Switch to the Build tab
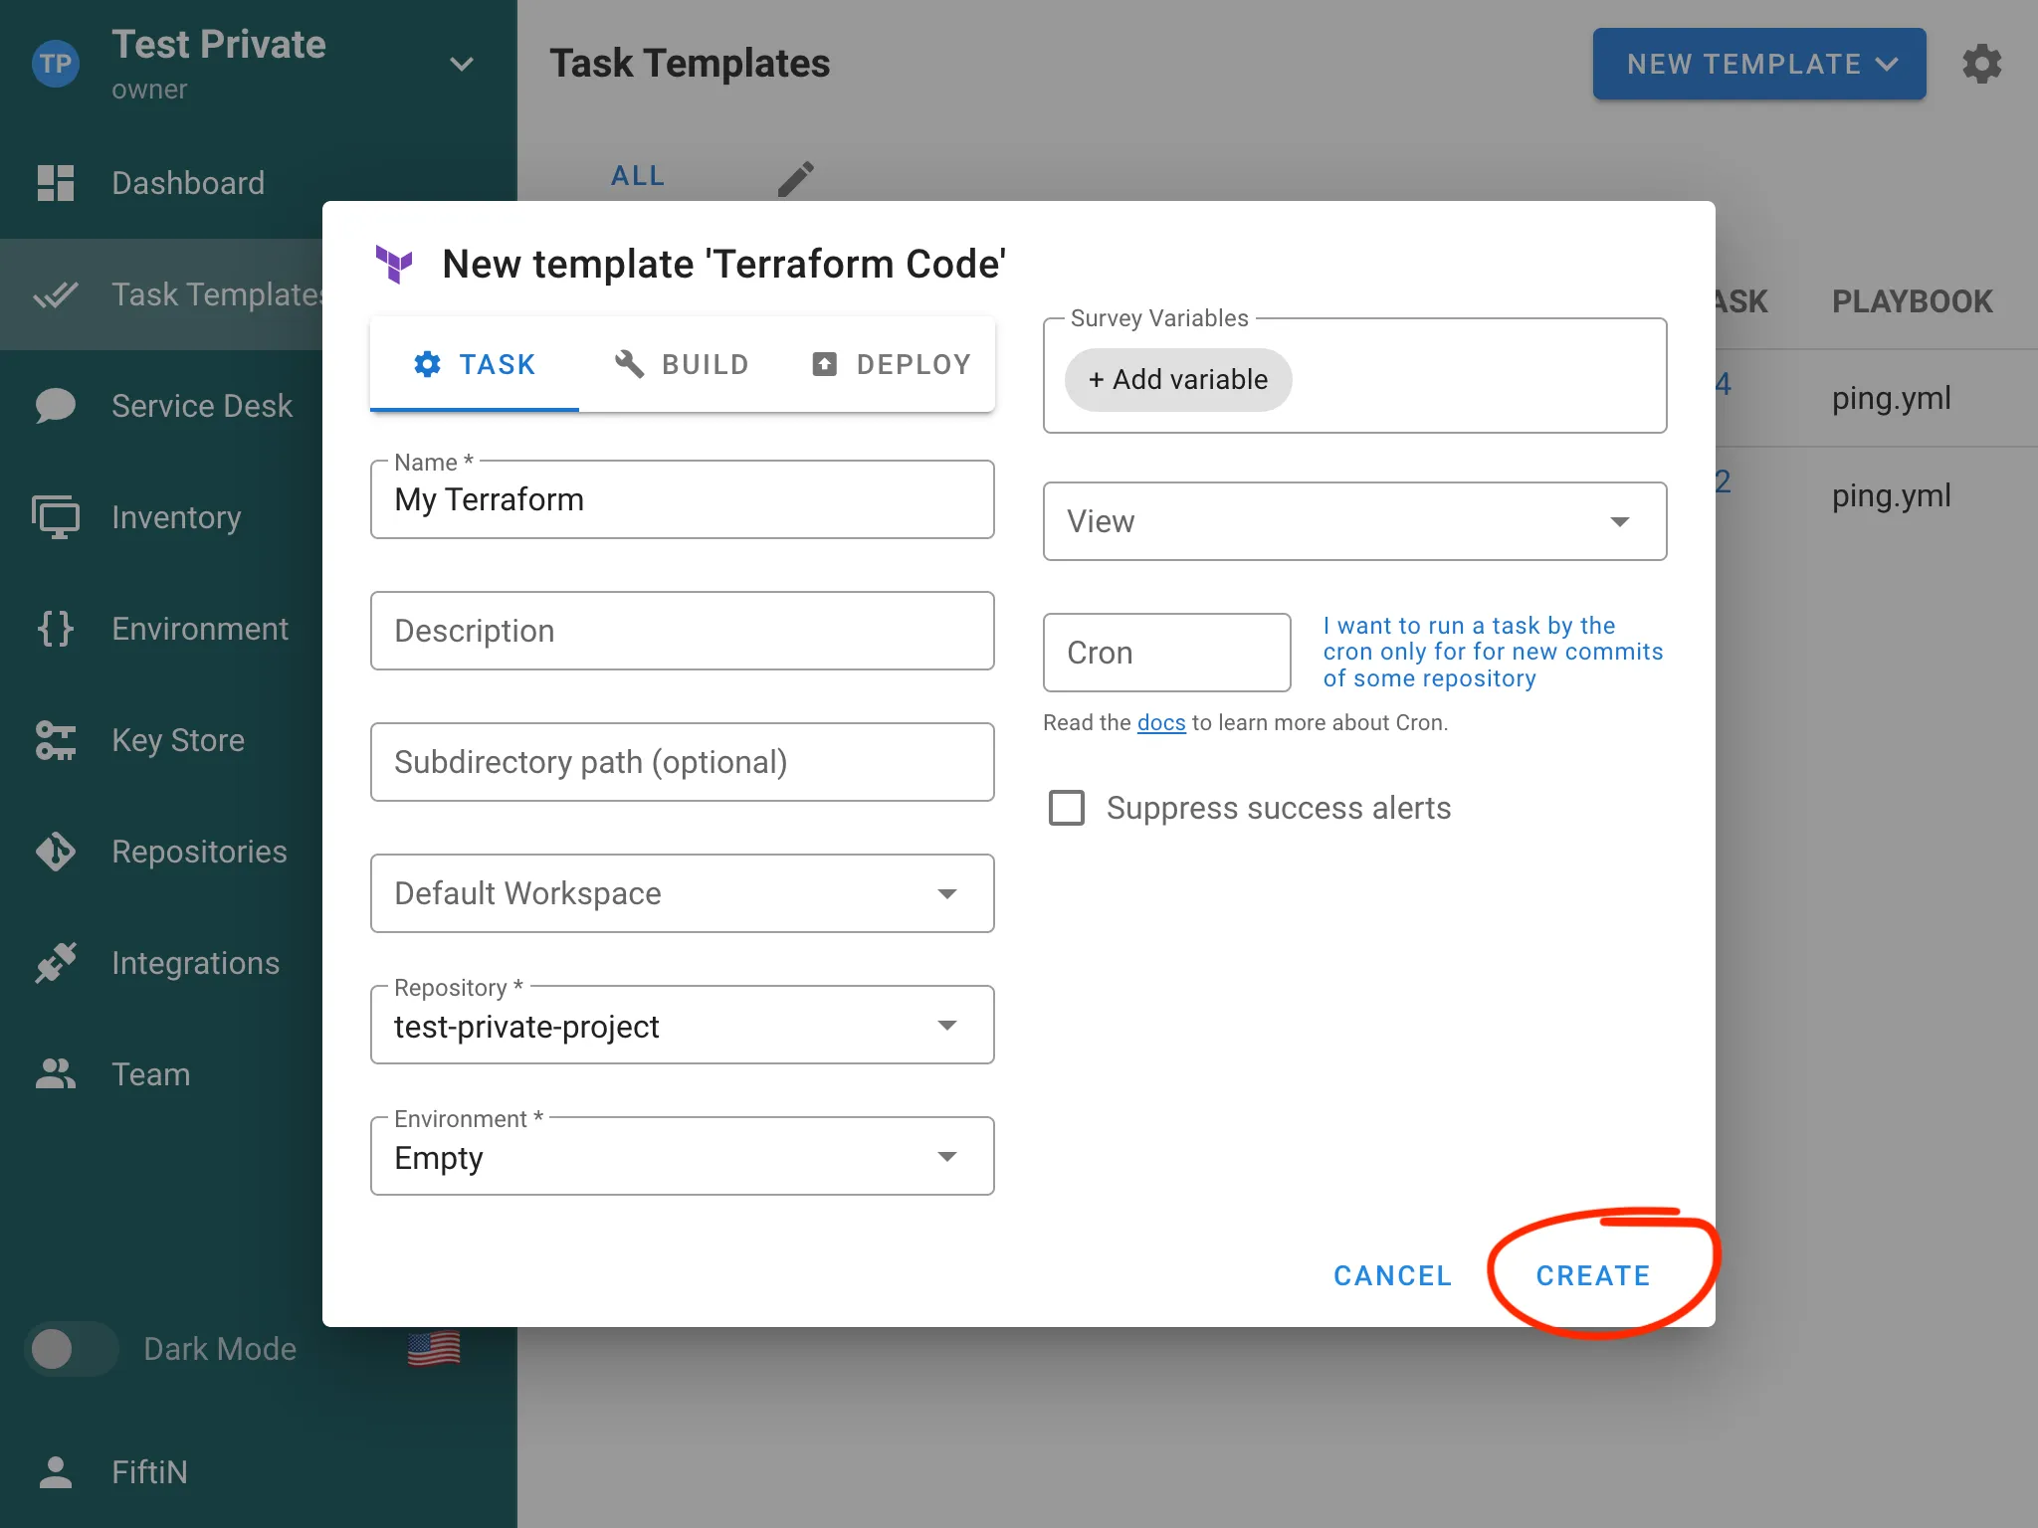This screenshot has width=2038, height=1528. [682, 364]
